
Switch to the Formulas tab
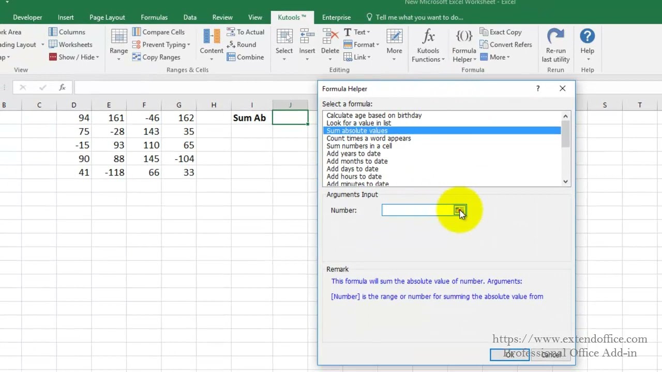click(x=154, y=17)
